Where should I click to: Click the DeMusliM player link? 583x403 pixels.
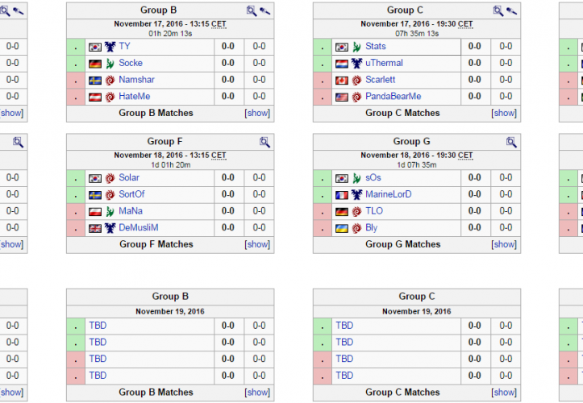point(139,228)
